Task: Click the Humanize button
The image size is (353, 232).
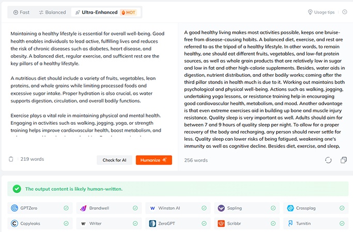Action: 154,160
